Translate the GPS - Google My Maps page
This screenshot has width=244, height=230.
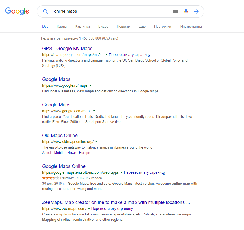coord(130,55)
